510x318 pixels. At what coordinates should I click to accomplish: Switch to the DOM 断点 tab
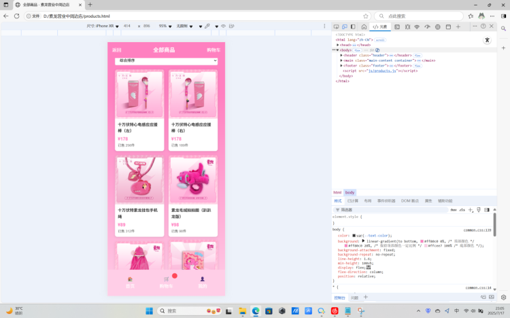pyautogui.click(x=410, y=201)
